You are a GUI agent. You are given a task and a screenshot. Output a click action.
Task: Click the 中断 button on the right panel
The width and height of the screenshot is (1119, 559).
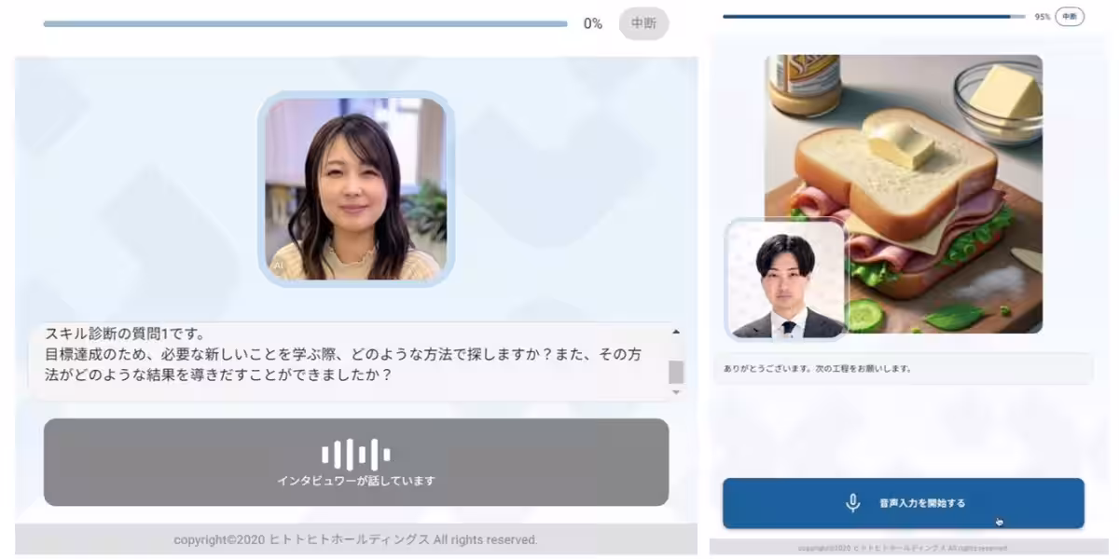point(1068,17)
